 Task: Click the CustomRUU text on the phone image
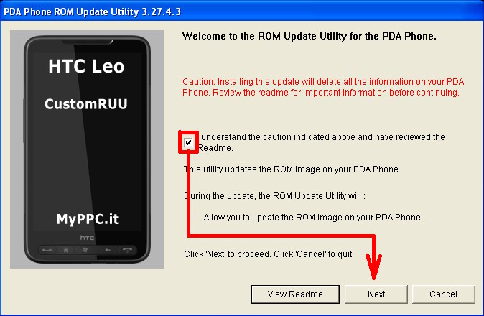tap(86, 104)
